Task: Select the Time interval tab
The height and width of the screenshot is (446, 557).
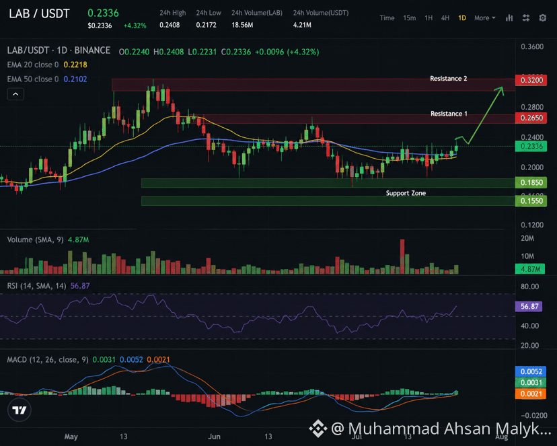Action: click(x=387, y=17)
